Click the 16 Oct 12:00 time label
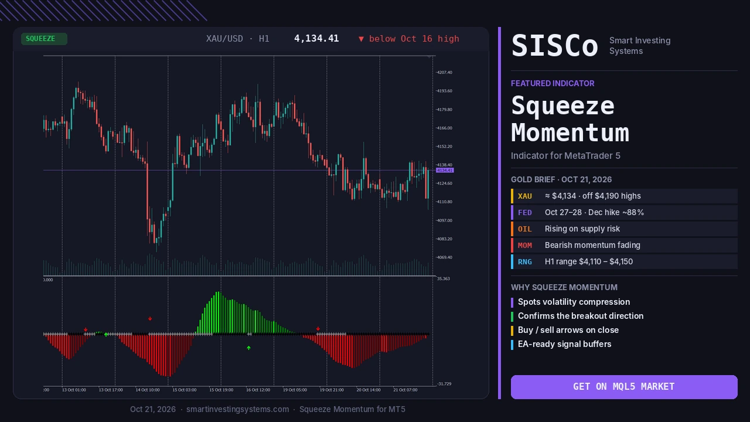The width and height of the screenshot is (750, 422). 258,390
